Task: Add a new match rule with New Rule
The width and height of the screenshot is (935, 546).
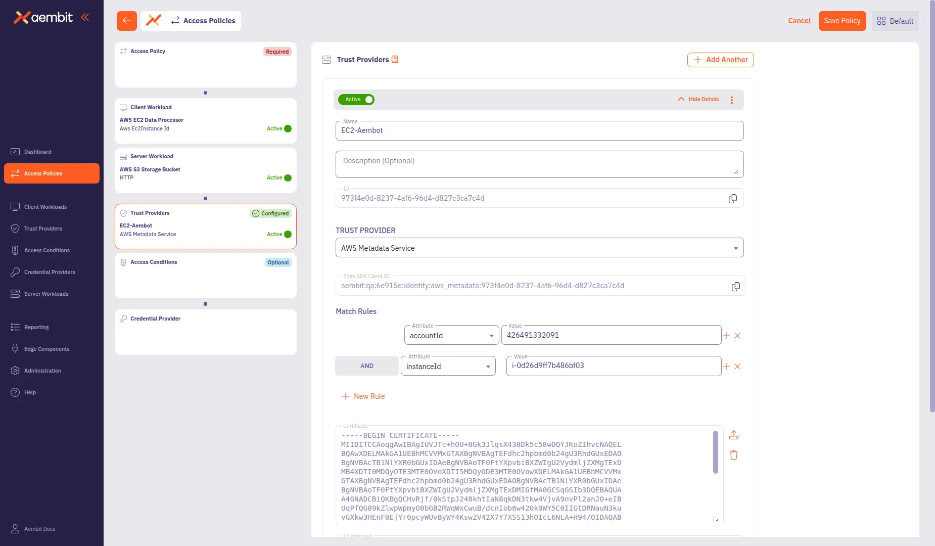Action: [363, 396]
